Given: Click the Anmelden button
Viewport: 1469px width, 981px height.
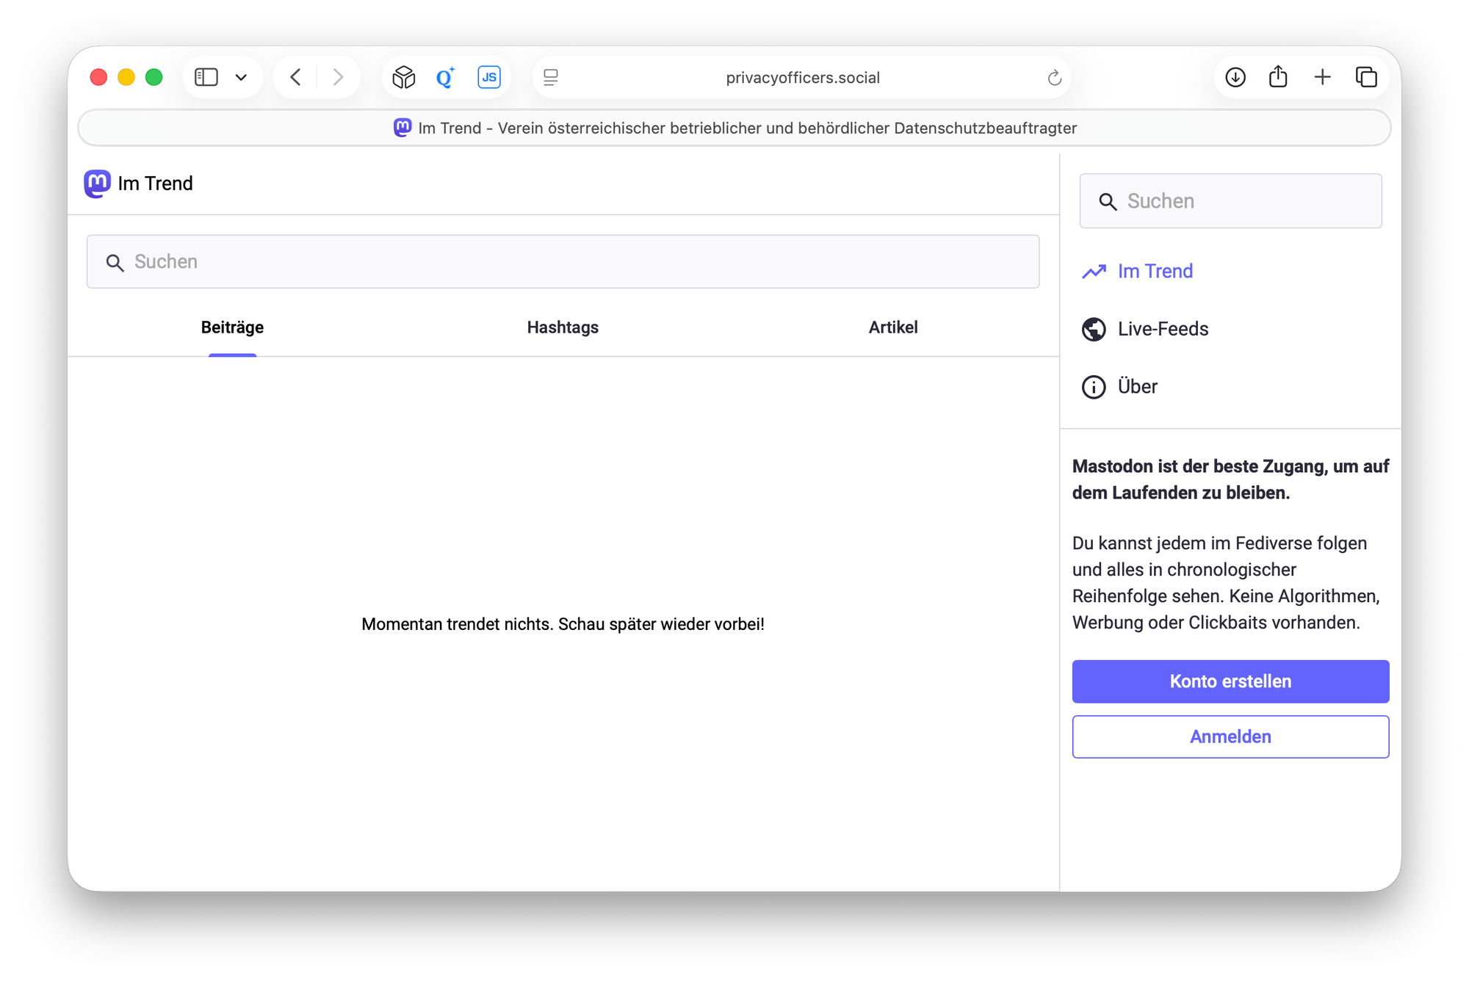Looking at the screenshot, I should point(1230,736).
